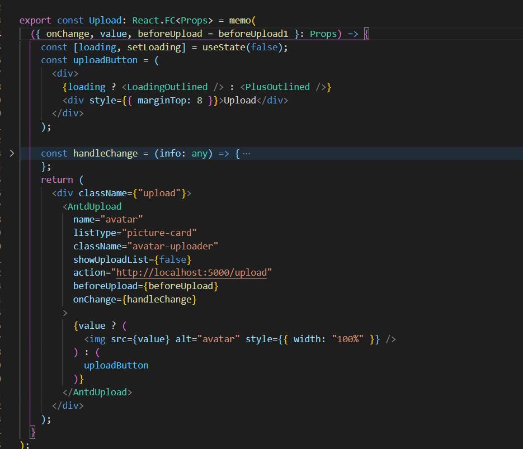Click the 'PlusOutlined' component tag
The width and height of the screenshot is (523, 449).
(277, 87)
